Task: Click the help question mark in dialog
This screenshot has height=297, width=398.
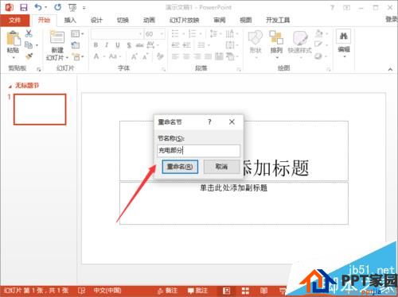Action: (x=209, y=121)
